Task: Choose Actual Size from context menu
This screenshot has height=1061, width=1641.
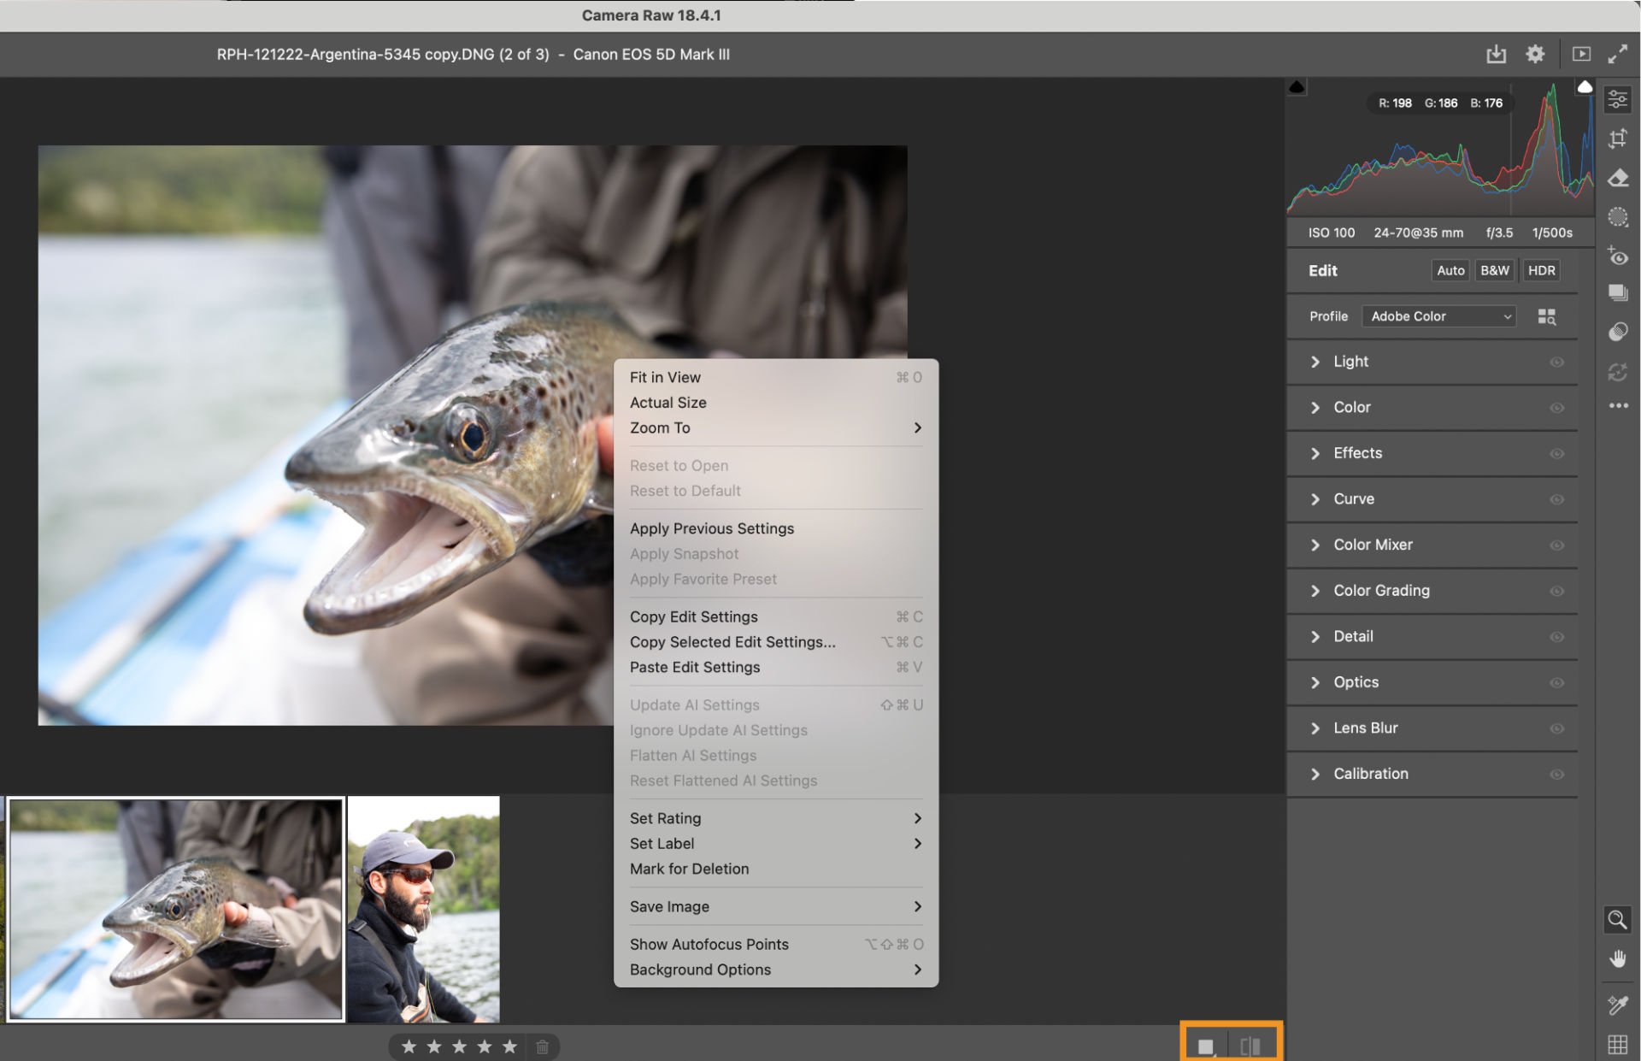Action: point(775,403)
